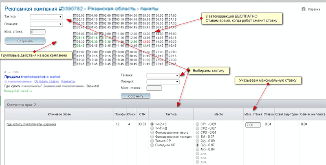Click the Тактика column header
326x165 pixels.
click(x=171, y=114)
